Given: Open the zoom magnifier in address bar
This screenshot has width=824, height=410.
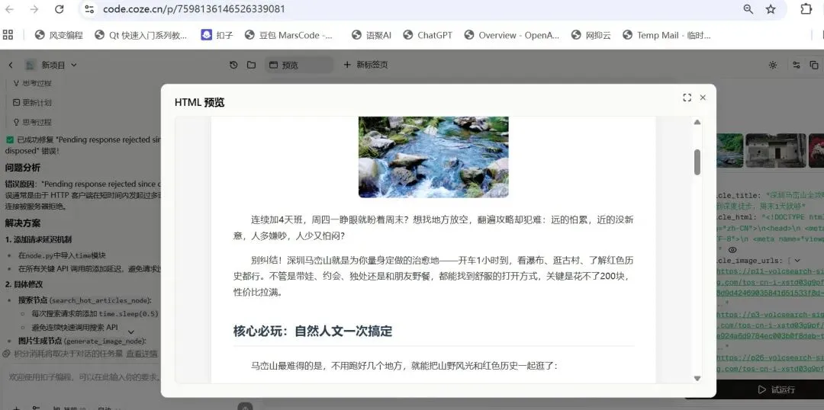Looking at the screenshot, I should 748,9.
